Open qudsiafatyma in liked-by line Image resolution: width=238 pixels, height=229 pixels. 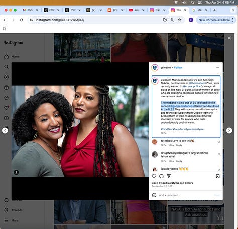tap(171, 183)
